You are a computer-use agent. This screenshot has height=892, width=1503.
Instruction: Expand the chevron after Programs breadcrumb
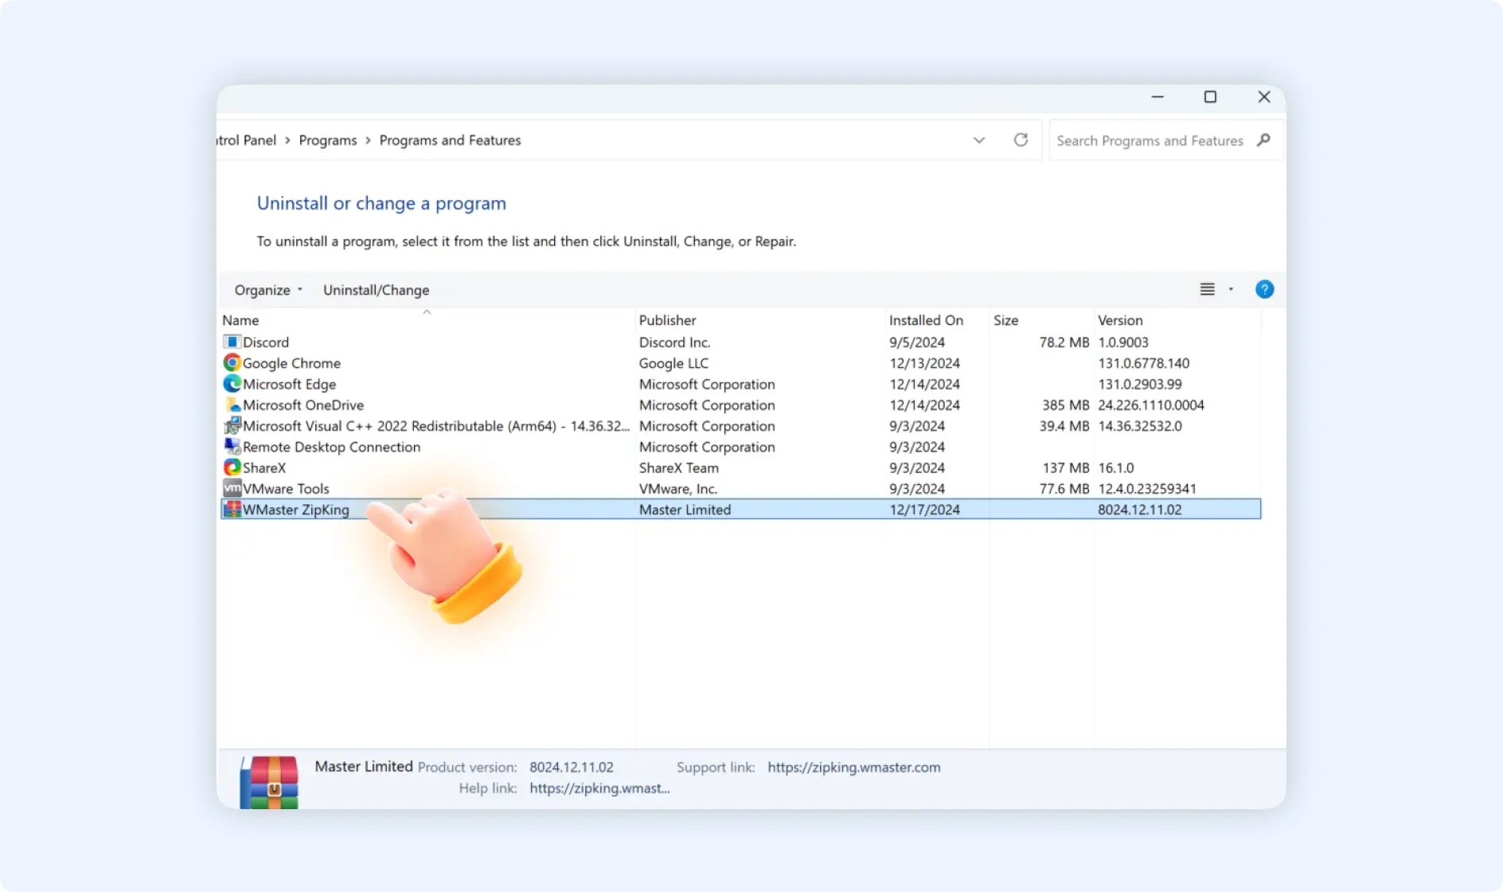click(x=368, y=140)
